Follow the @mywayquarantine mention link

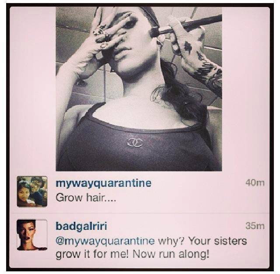[x=105, y=241]
